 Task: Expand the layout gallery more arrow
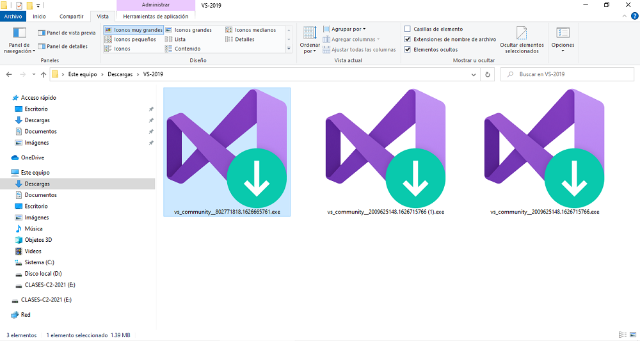289,49
